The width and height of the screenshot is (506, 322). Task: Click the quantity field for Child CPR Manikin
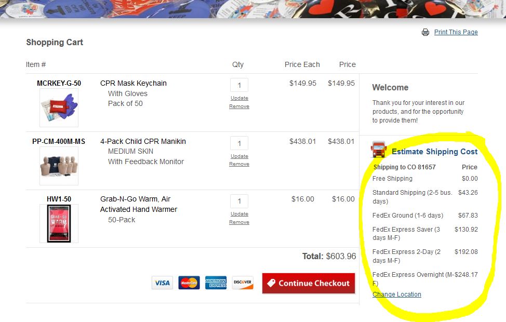pos(239,143)
